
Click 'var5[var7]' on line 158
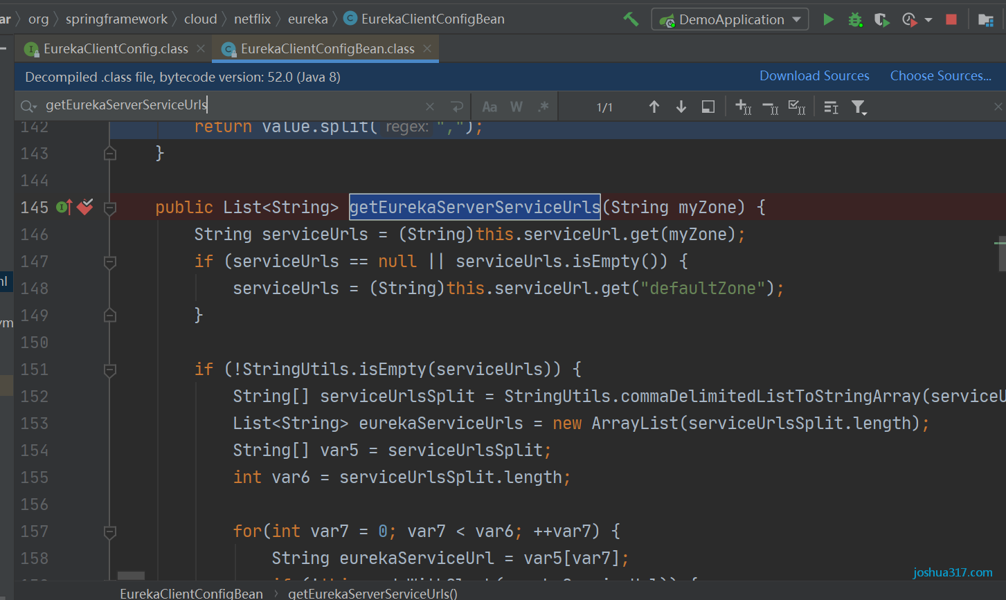tap(572, 558)
